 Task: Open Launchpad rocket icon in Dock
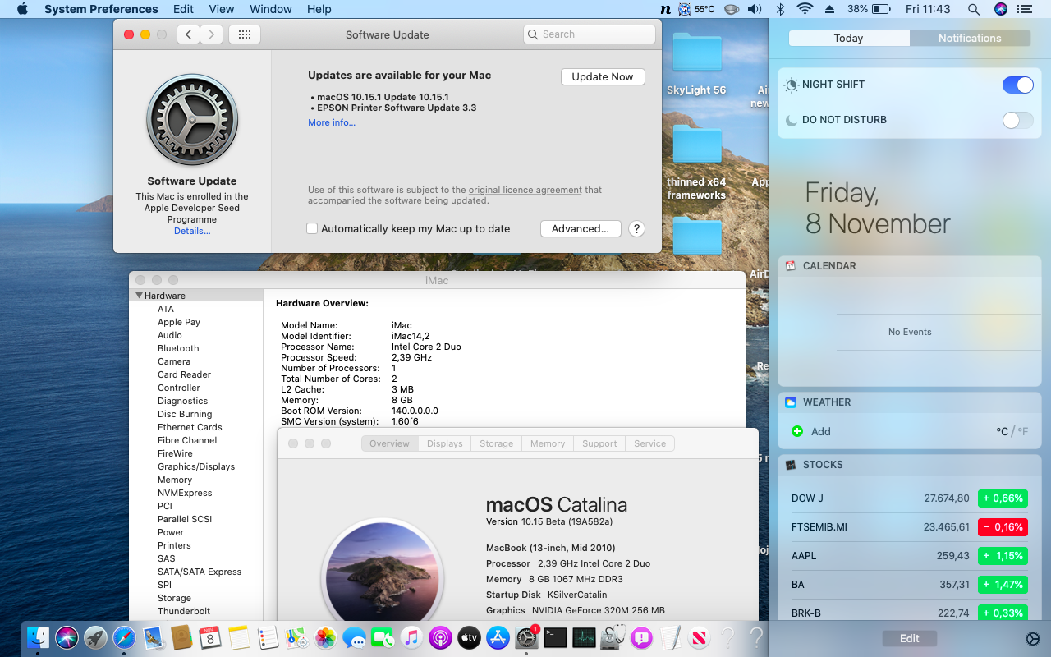point(95,637)
